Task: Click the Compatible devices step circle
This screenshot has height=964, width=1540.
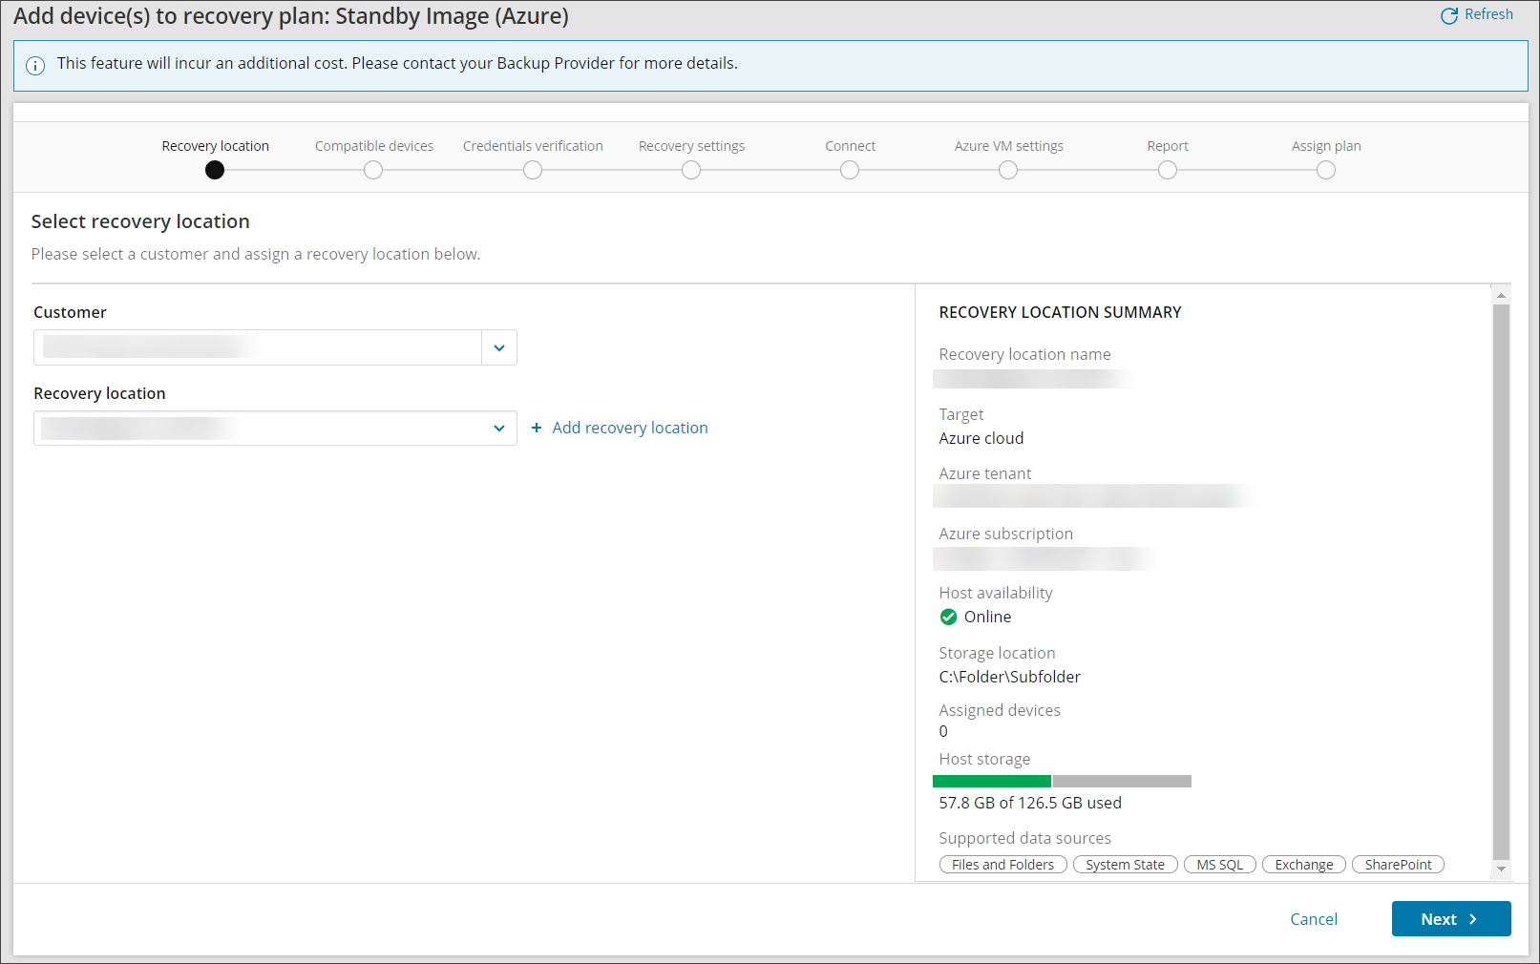Action: tap(373, 170)
